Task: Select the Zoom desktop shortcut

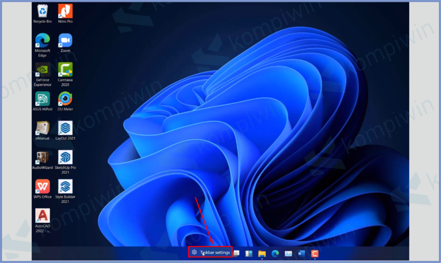Action: 65,40
